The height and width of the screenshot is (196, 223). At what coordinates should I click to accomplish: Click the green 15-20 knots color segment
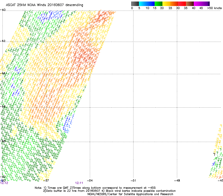[159, 4]
